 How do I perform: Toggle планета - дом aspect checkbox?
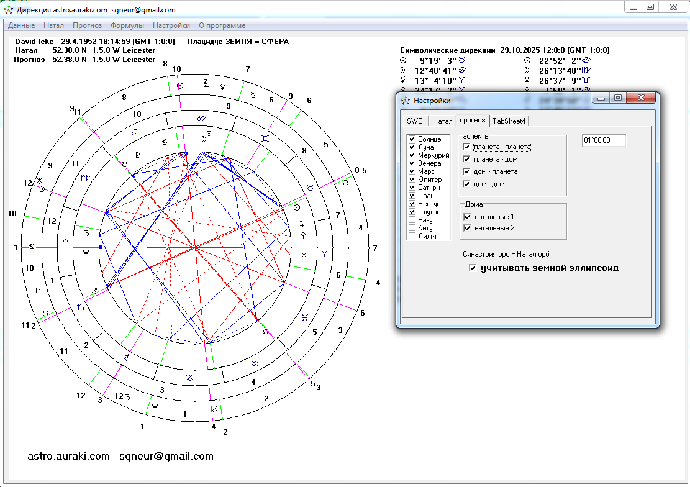[x=467, y=160]
